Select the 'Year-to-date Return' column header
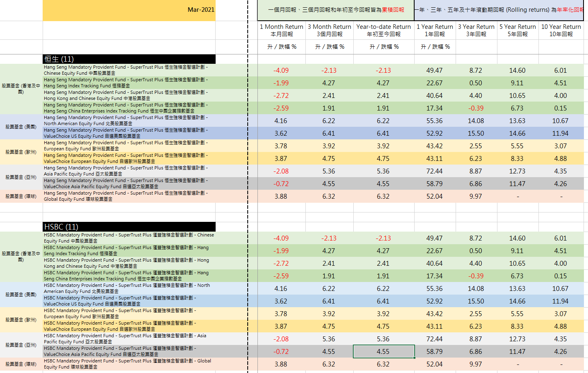Viewport: 588px width, 373px height. tap(384, 30)
